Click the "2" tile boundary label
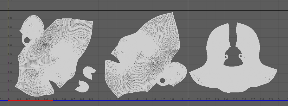 tap(189, 99)
